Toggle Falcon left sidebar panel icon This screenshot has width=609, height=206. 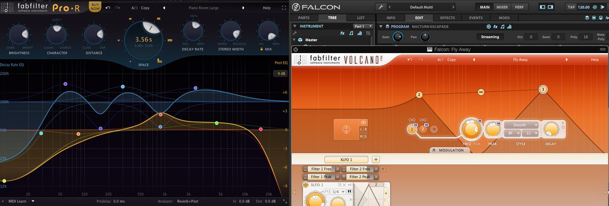[x=543, y=7]
